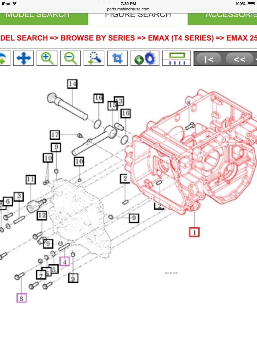The width and height of the screenshot is (257, 343).
Task: Select the pan/move arrows tool
Action: (23, 59)
